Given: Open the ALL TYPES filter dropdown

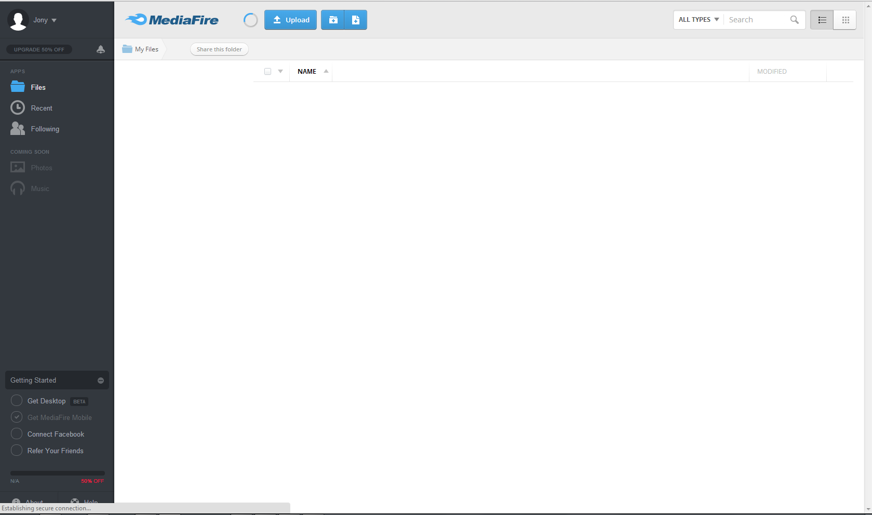Looking at the screenshot, I should click(699, 20).
